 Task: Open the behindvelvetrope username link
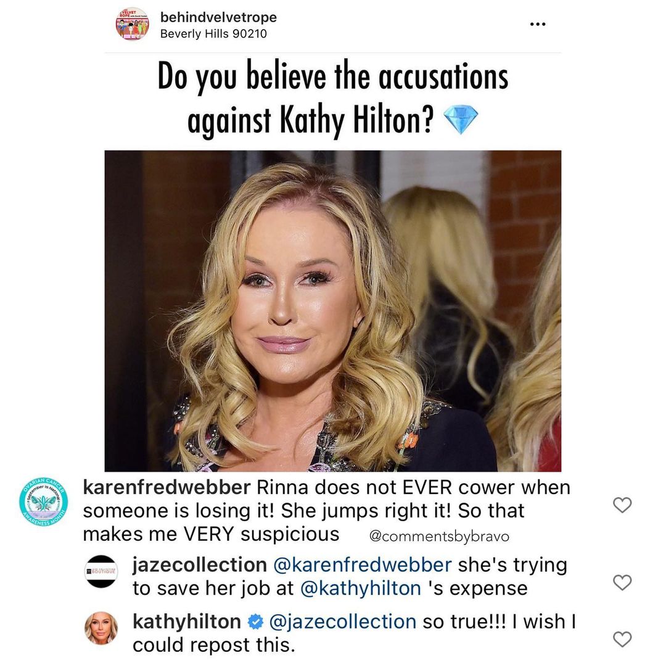tap(218, 17)
